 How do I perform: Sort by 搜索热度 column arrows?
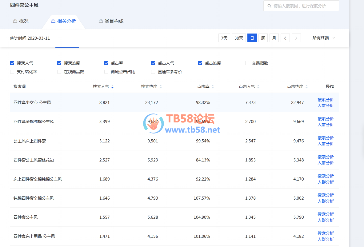pos(161,87)
